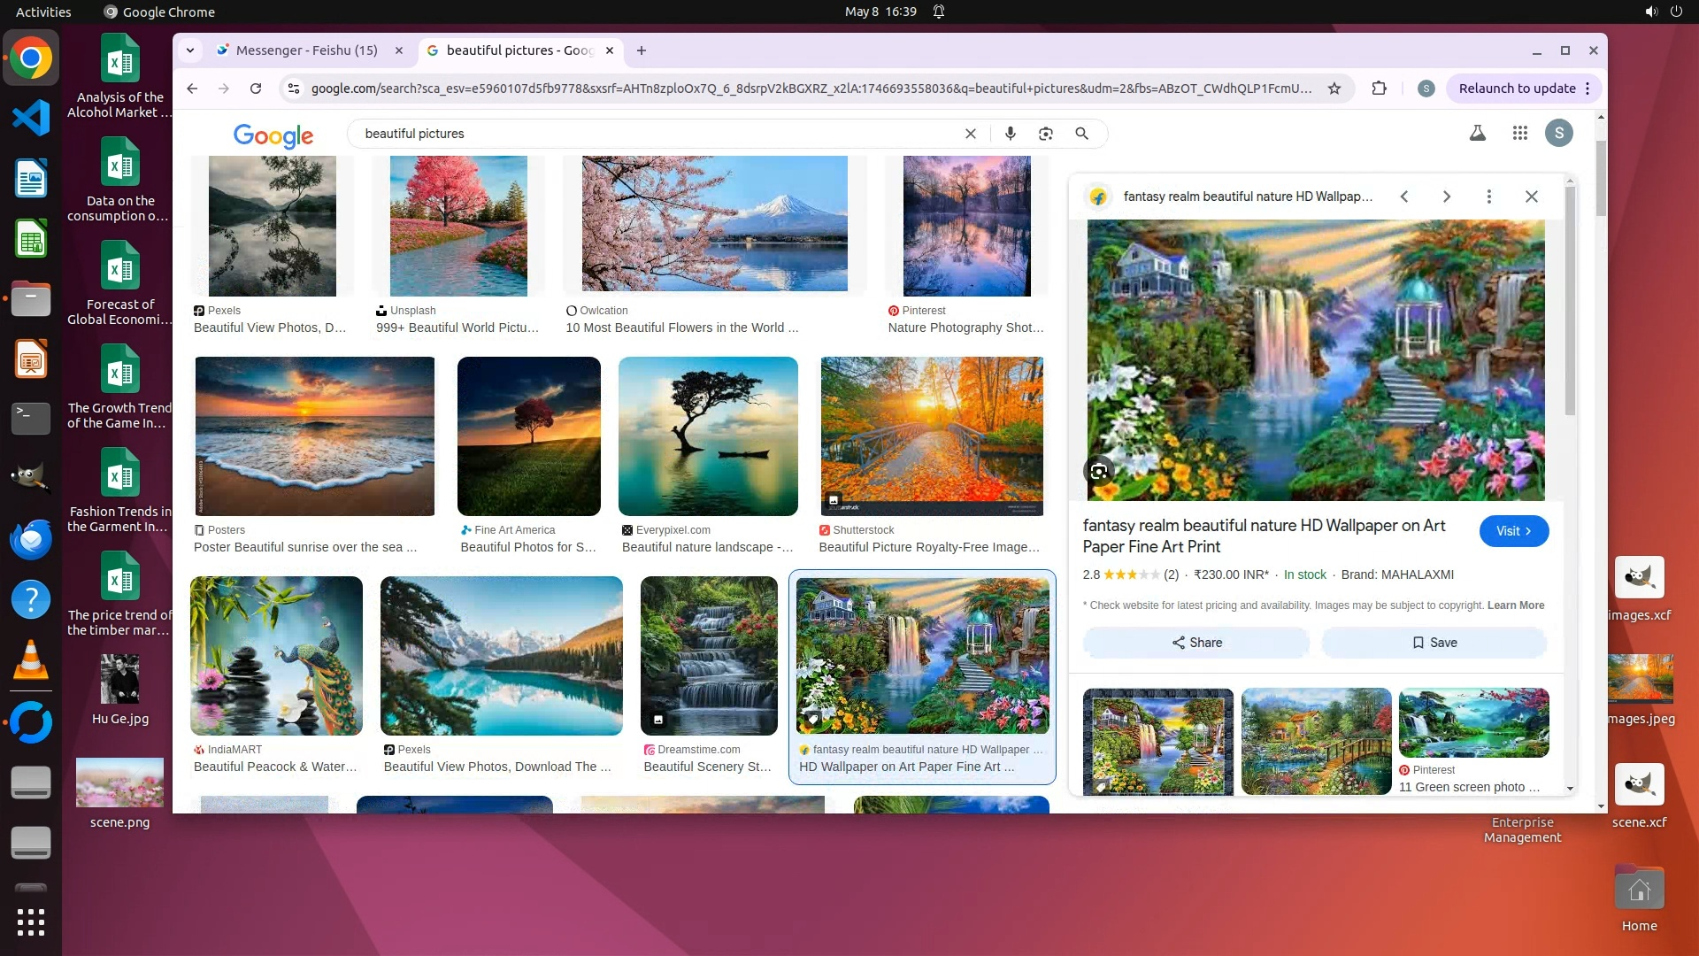Screen dimensions: 1699x956
Task: Click the magnifier search button
Action: (1081, 134)
